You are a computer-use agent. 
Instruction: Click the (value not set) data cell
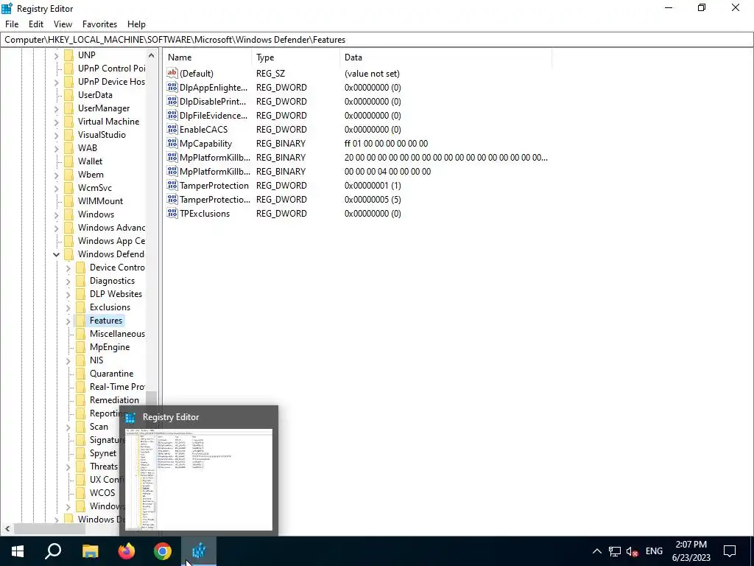pos(372,74)
